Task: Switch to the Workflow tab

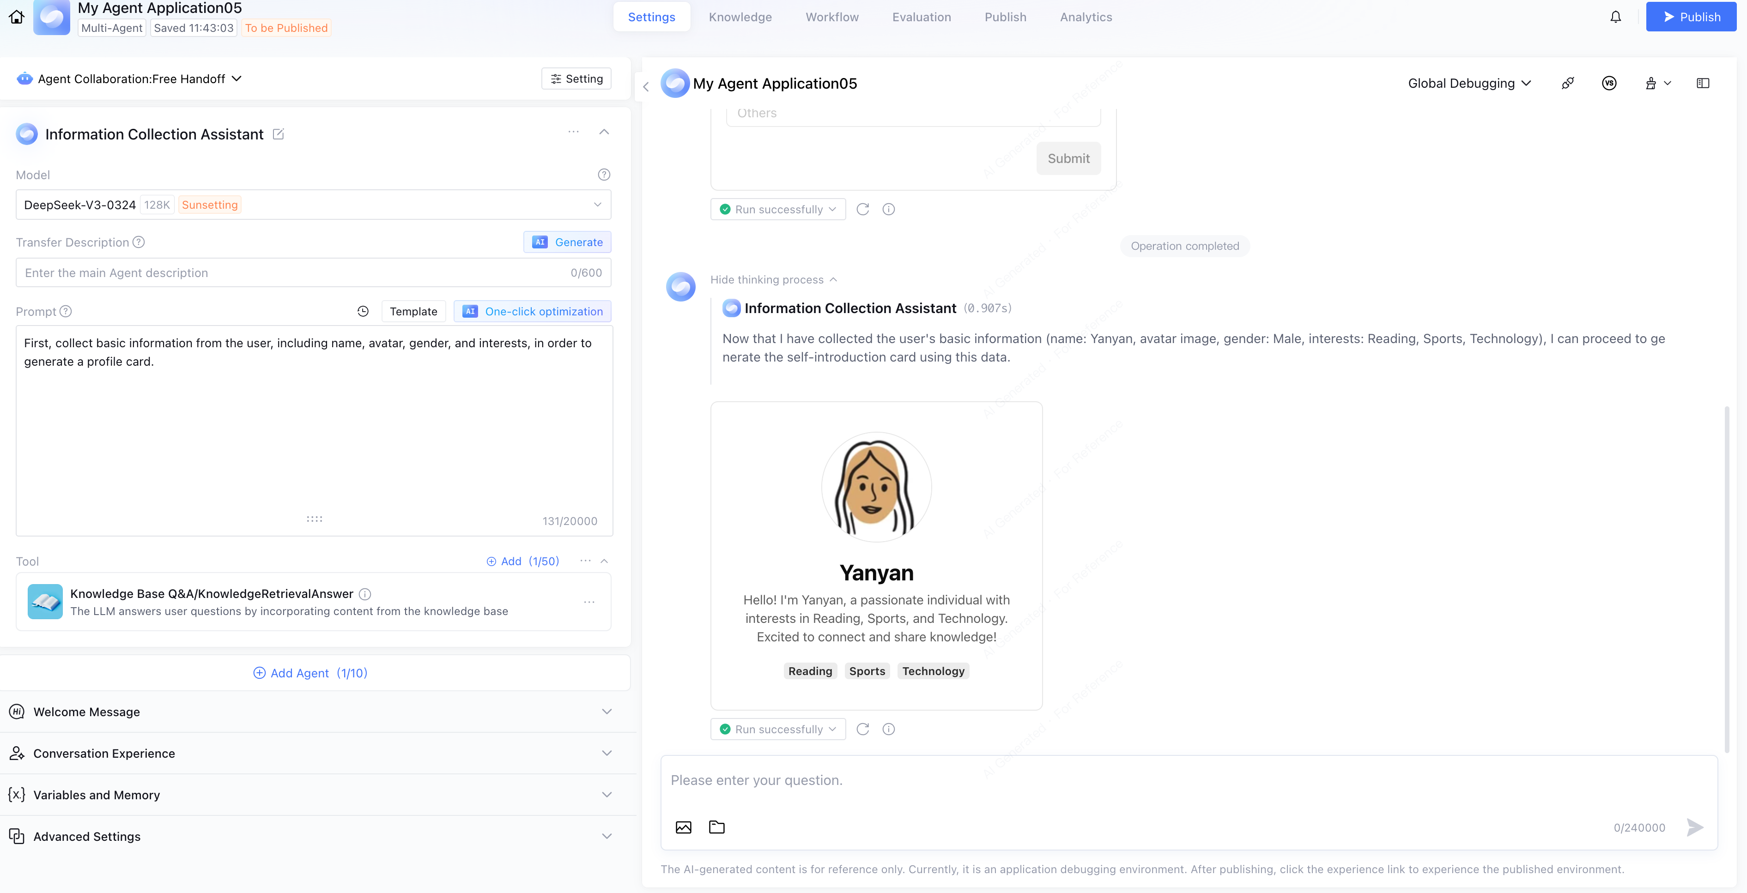Action: point(831,17)
